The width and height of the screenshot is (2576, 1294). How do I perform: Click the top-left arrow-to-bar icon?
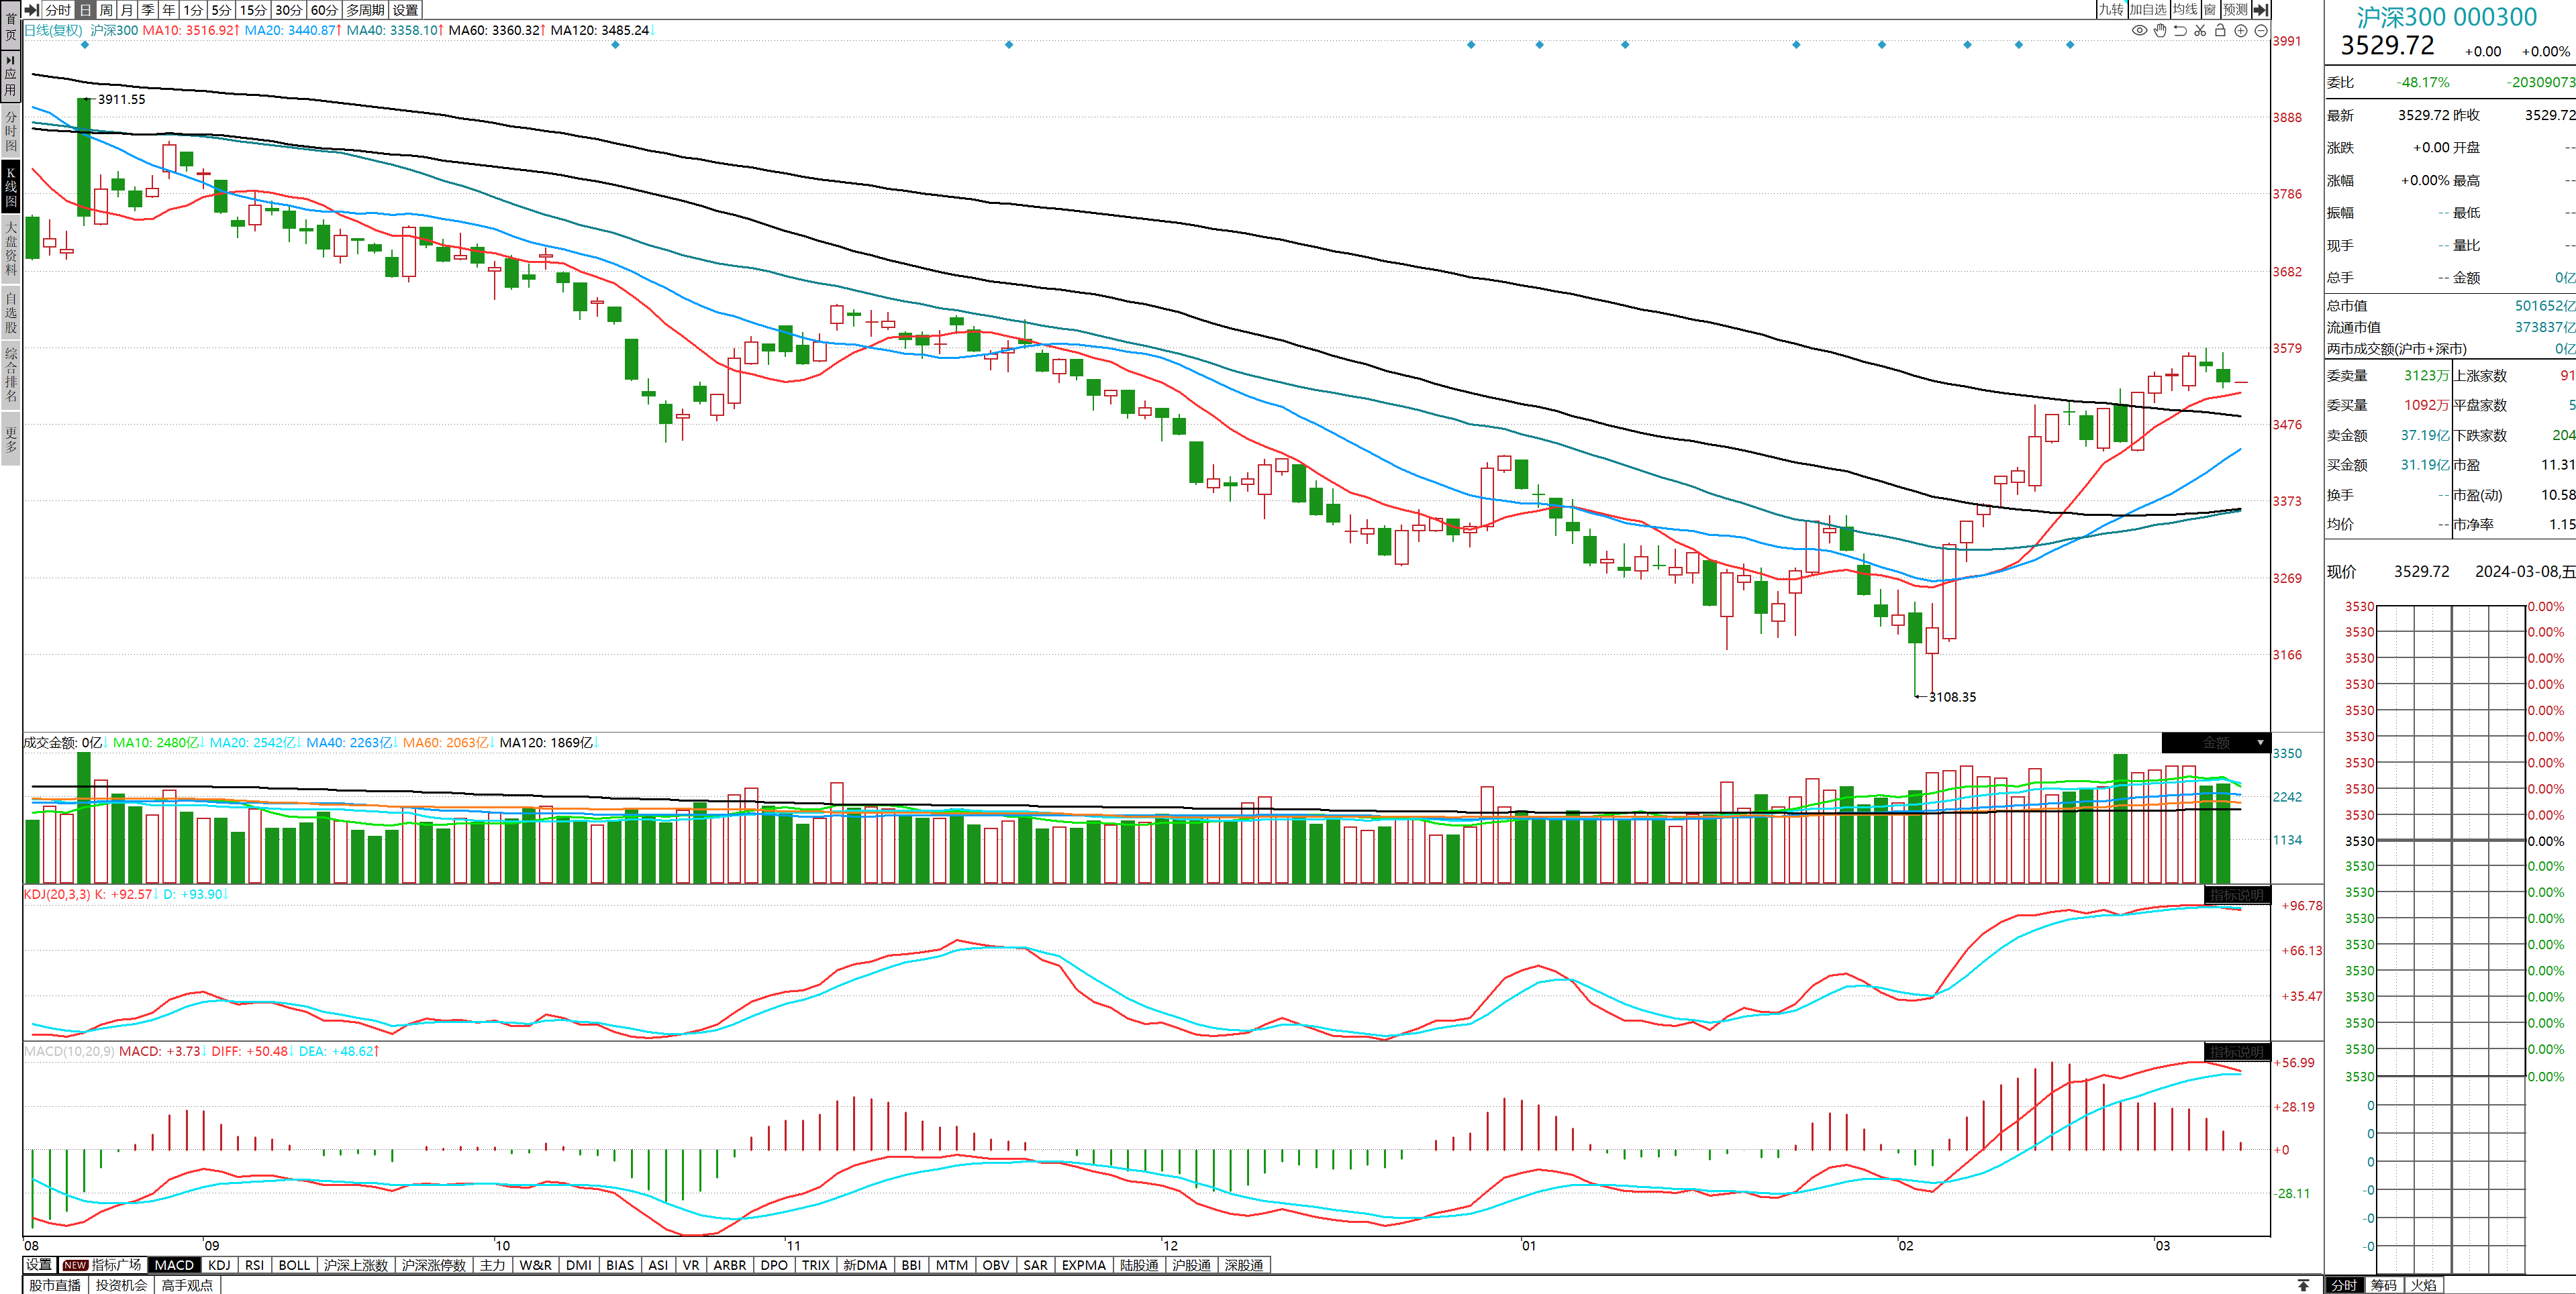[32, 10]
